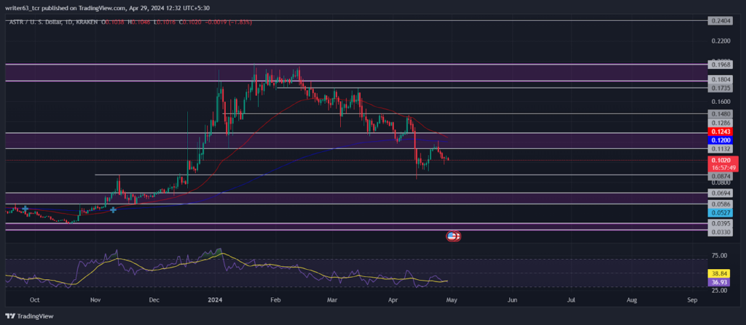Click the Sep label on time axis
Image resolution: width=746 pixels, height=325 pixels.
click(693, 300)
